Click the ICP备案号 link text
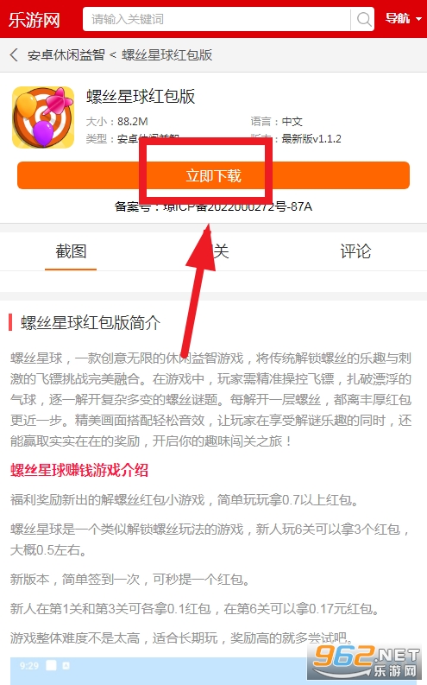Viewport: 427px width, 685px height. [213, 206]
